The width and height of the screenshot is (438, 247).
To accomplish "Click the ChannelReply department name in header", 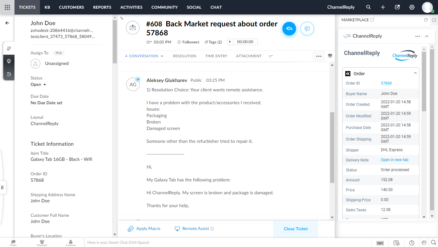I will (341, 7).
